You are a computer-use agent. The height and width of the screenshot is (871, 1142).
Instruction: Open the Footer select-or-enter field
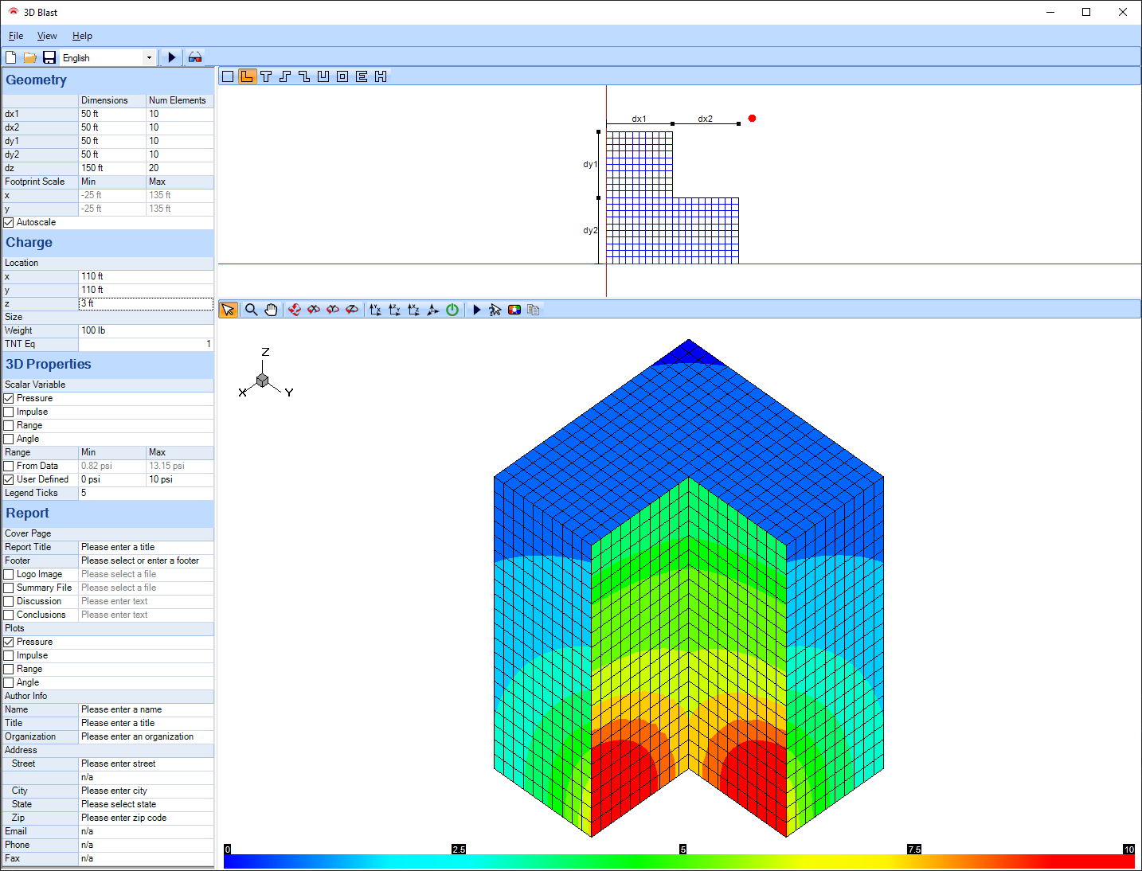point(146,560)
